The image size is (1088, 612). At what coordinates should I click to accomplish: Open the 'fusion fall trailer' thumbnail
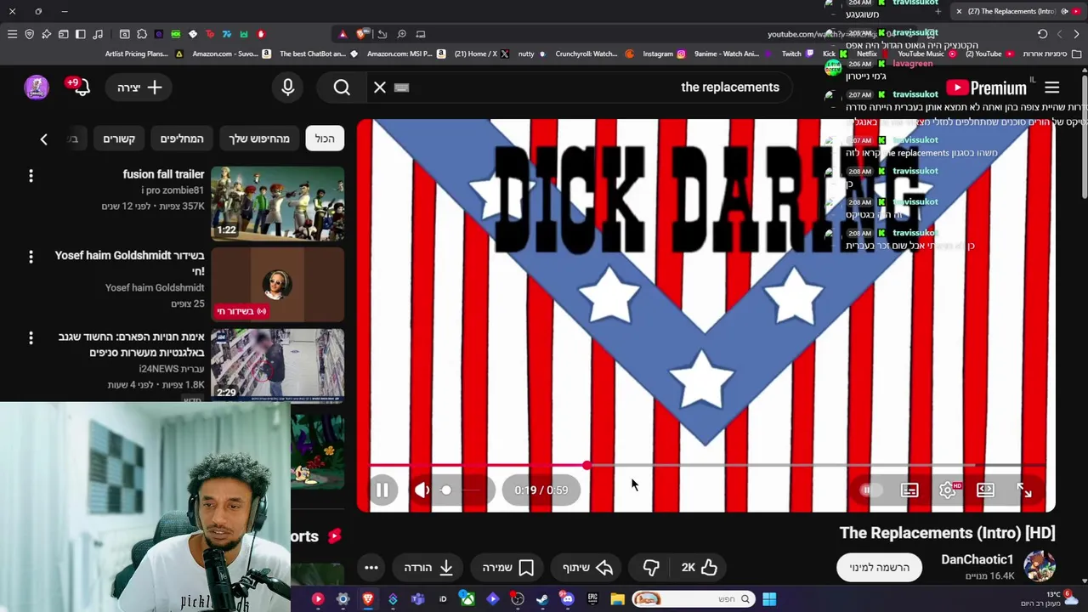pos(277,203)
